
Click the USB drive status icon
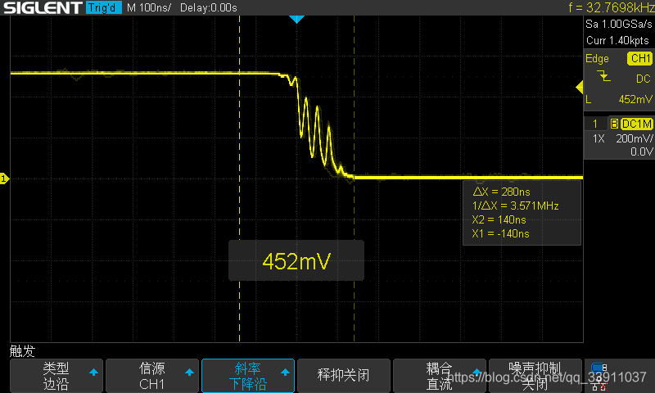[599, 368]
